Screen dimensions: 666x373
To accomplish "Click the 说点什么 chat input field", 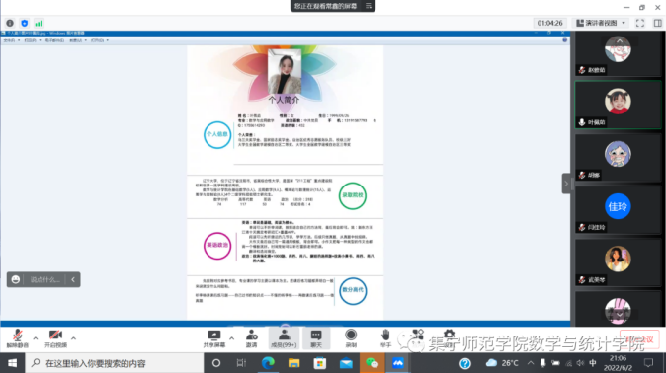I will [45, 279].
